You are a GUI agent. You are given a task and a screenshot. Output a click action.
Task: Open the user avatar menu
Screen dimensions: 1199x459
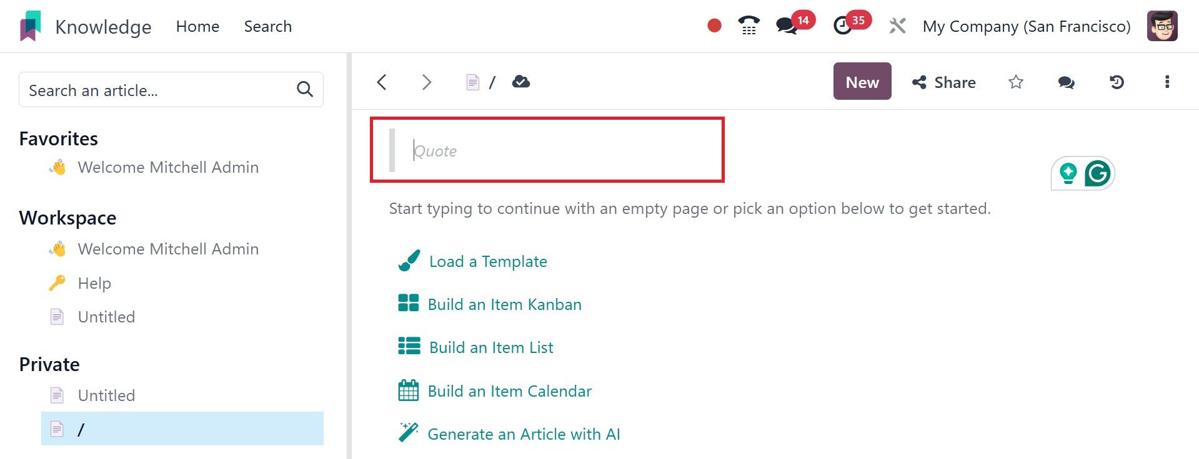click(x=1162, y=26)
